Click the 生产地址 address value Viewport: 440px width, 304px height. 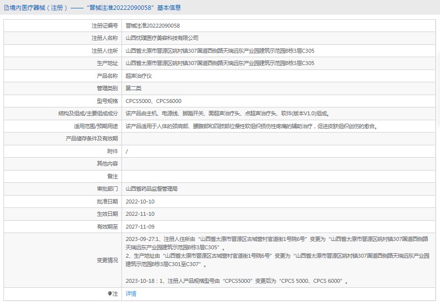point(220,63)
